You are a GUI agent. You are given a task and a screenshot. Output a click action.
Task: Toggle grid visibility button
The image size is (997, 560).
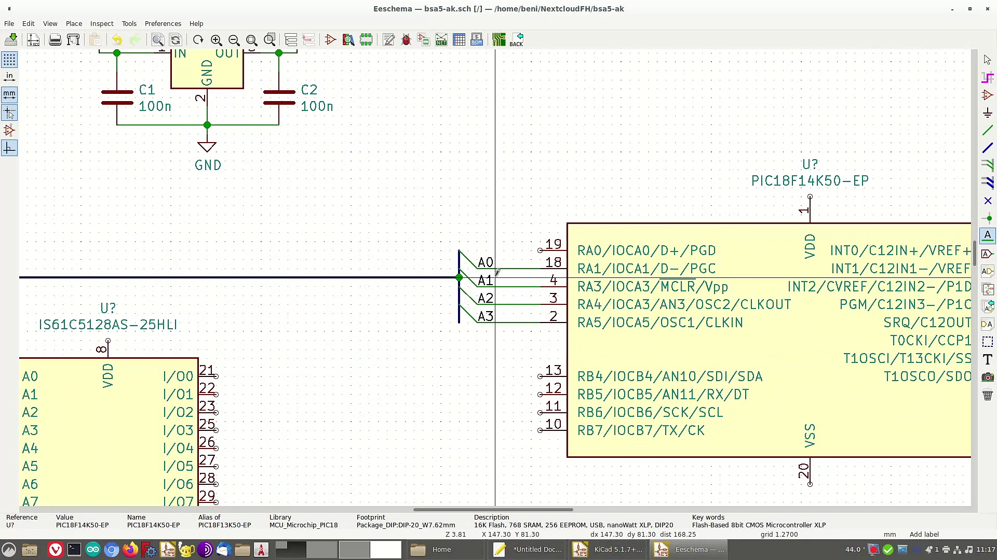click(x=9, y=60)
